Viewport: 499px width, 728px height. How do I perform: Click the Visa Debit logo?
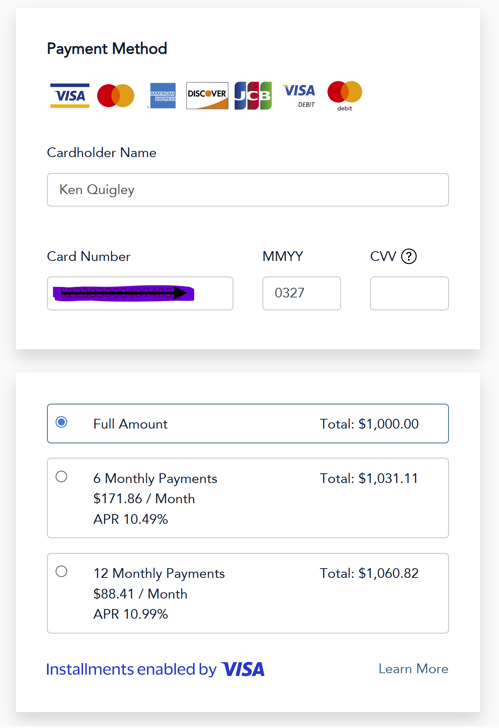coord(299,96)
